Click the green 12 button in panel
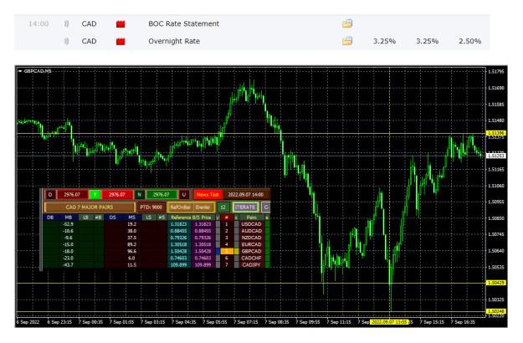This screenshot has height=343, width=523. [x=223, y=207]
